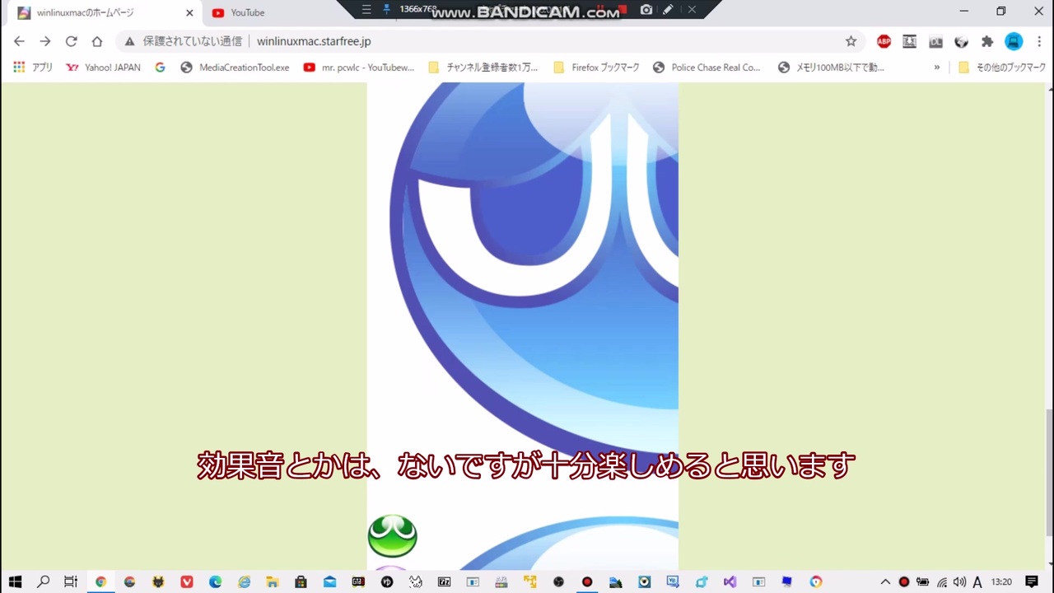The height and width of the screenshot is (593, 1054).
Task: Open the Bandicam pen drawing tool
Action: (x=669, y=10)
